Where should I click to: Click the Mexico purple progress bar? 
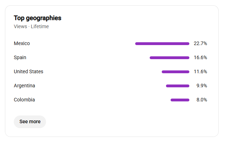coord(162,44)
